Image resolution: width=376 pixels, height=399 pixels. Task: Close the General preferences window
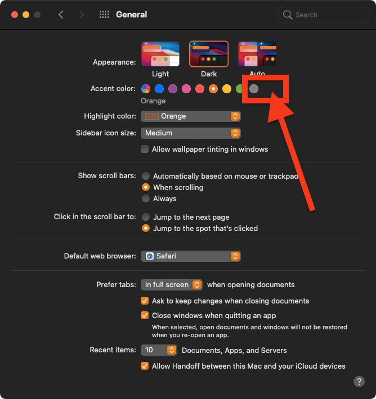pos(15,15)
